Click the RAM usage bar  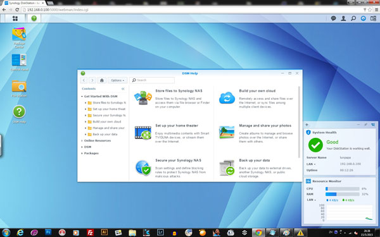[x=343, y=194]
